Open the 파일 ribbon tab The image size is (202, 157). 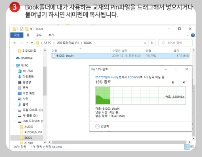click(x=17, y=35)
